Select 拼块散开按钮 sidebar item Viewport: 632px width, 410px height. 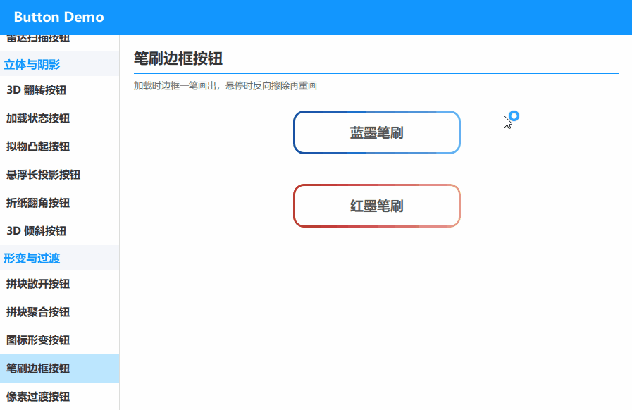coord(59,284)
